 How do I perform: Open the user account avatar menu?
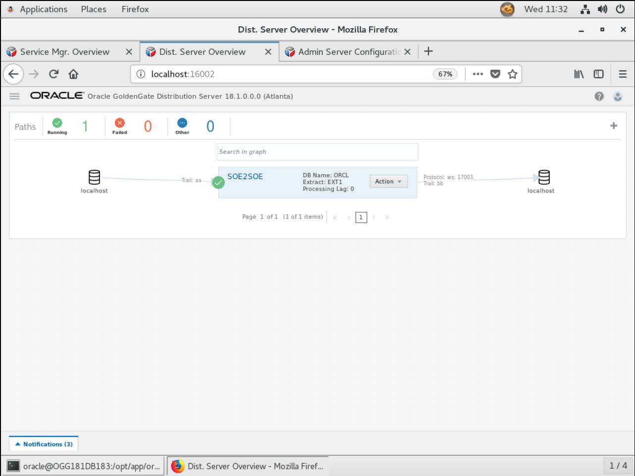pyautogui.click(x=618, y=96)
